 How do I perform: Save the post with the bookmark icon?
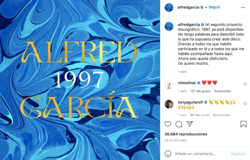tap(244, 124)
